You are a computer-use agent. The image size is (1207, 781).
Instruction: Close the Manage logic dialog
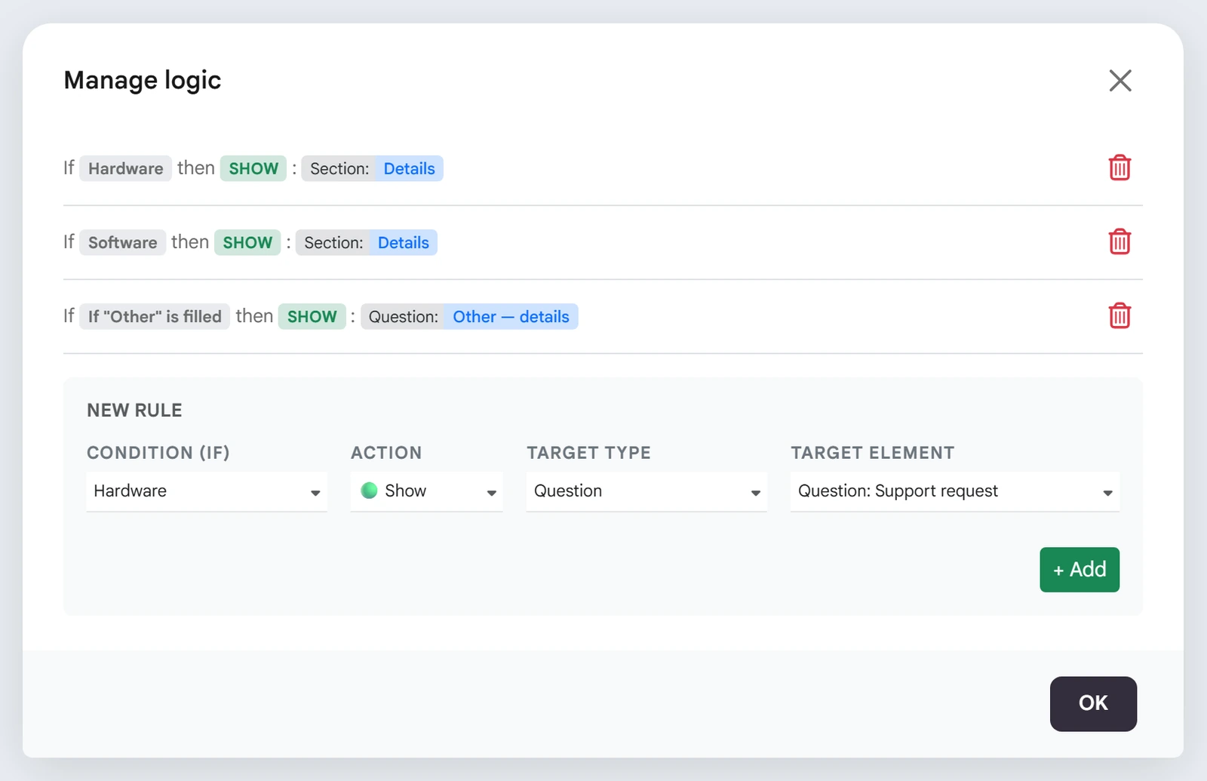1120,80
